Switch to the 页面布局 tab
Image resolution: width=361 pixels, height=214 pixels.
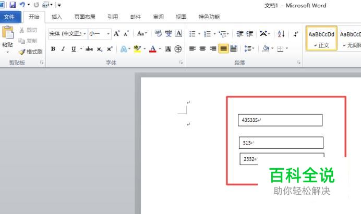(85, 17)
